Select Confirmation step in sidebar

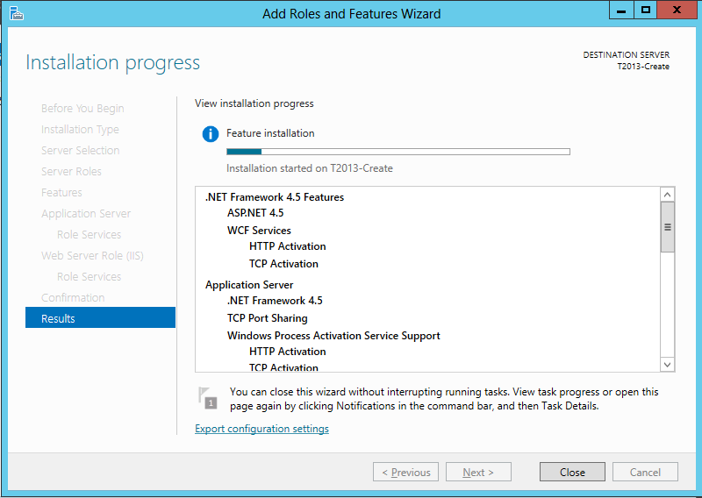pos(73,297)
